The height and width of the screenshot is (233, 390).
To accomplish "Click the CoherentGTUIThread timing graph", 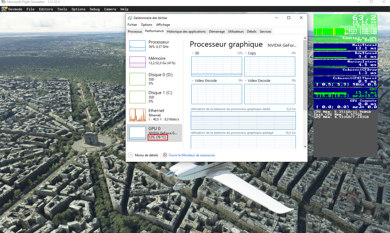I will tap(345, 81).
